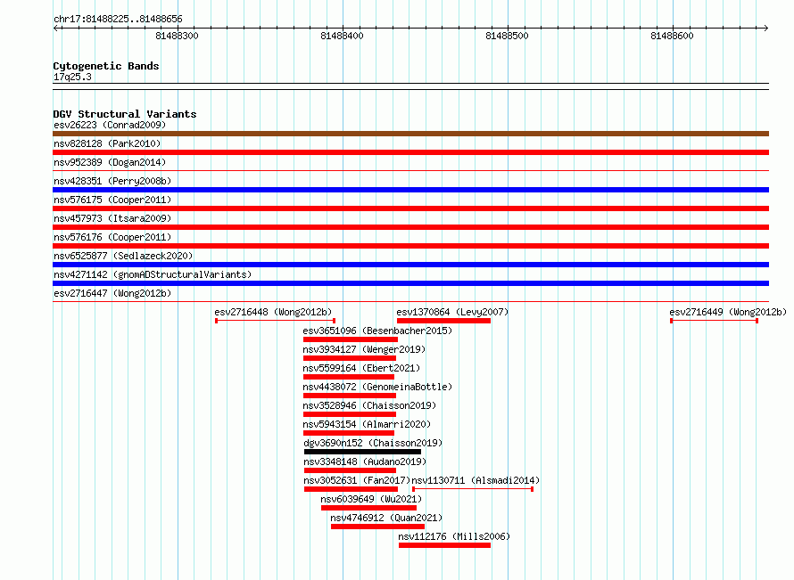794x580 pixels.
Task: Click the right arrow of the ruler
Action: coord(766,28)
